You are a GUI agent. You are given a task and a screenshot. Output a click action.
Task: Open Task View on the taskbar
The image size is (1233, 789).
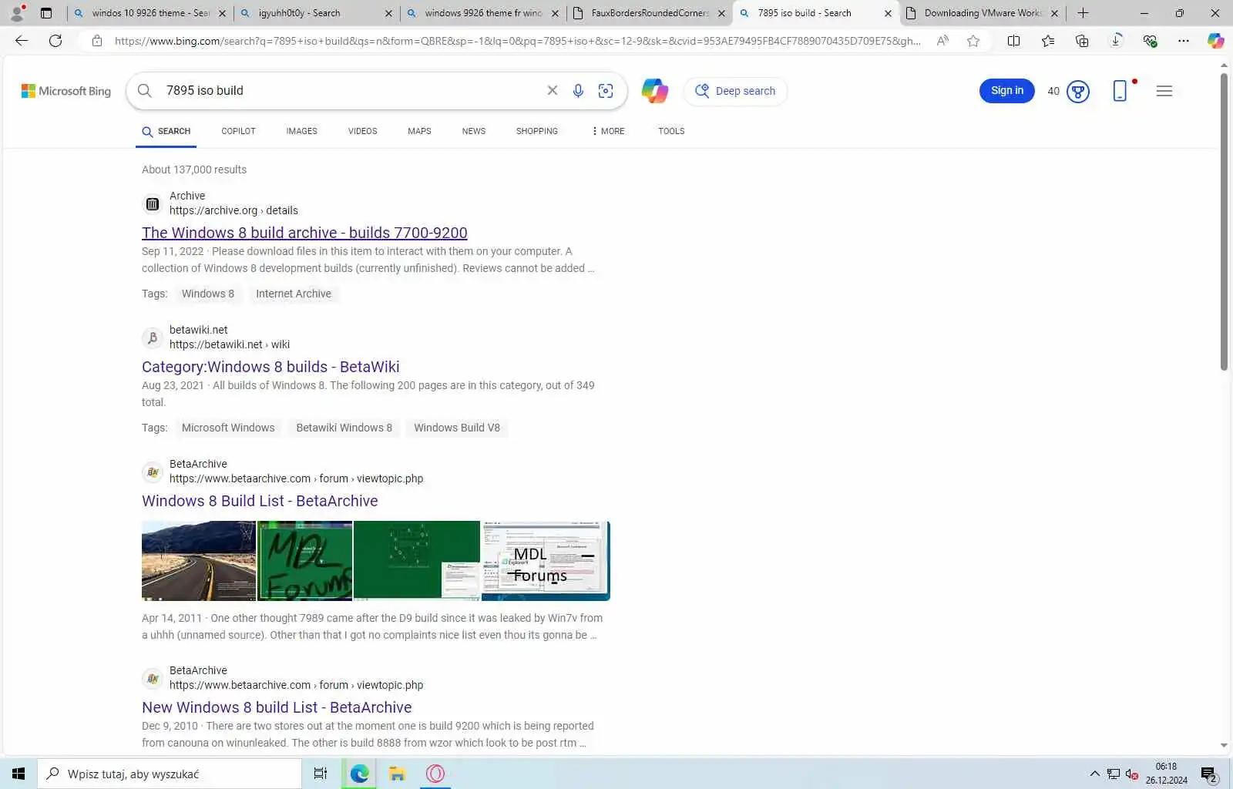point(321,774)
